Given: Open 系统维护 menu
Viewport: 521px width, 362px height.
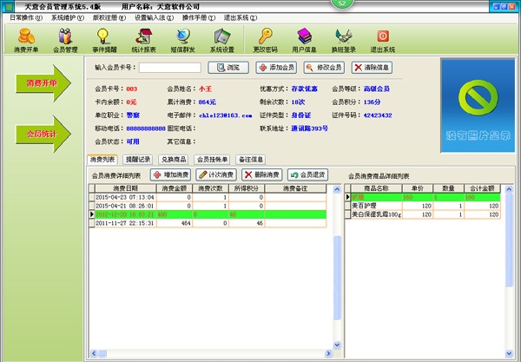Looking at the screenshot, I should (68, 18).
